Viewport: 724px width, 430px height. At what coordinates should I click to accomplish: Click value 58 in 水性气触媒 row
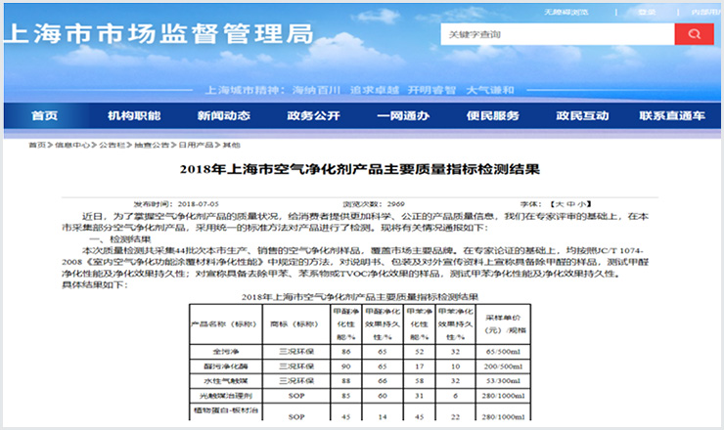coord(419,381)
